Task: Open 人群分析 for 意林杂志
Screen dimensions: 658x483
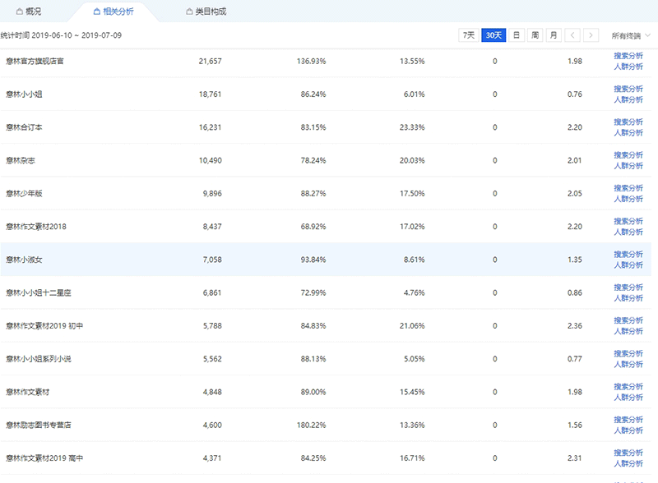Action: tap(628, 166)
